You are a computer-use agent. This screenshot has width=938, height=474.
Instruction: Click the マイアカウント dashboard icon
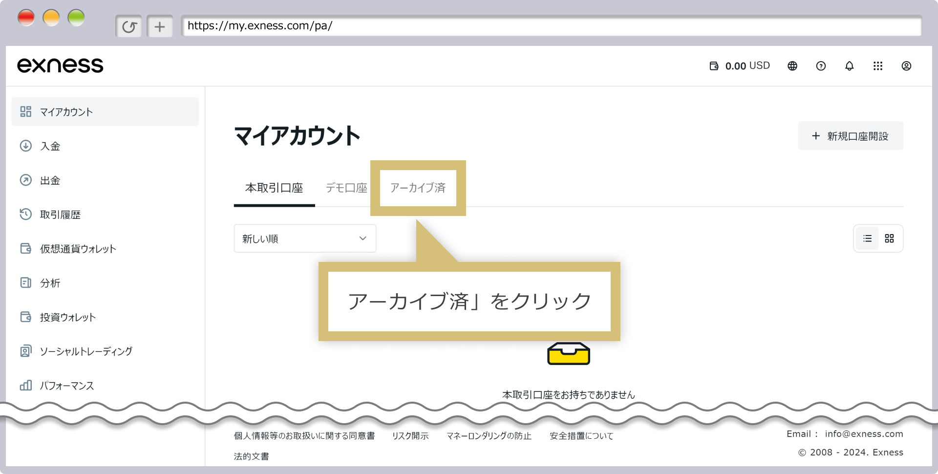click(25, 111)
